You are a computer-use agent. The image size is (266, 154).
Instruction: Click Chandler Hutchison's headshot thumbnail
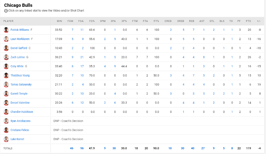(6, 112)
